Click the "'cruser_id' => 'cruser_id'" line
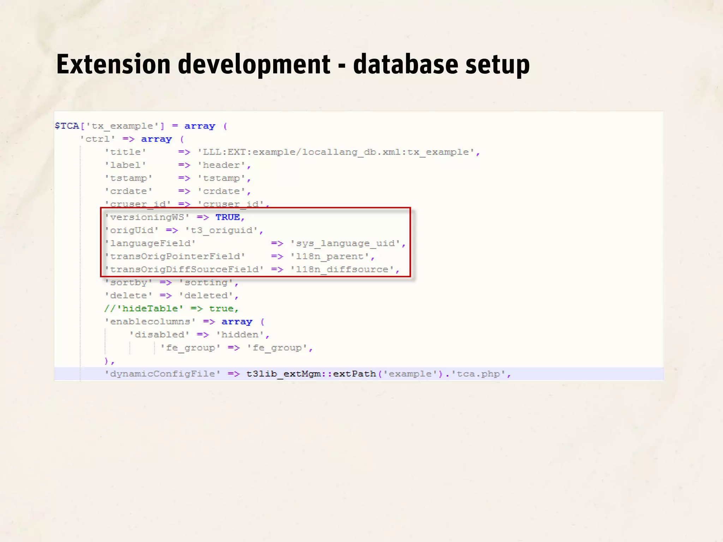The height and width of the screenshot is (542, 723). [x=187, y=204]
